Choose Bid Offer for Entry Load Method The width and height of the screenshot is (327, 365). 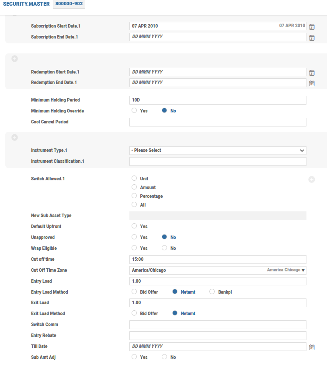pyautogui.click(x=135, y=292)
